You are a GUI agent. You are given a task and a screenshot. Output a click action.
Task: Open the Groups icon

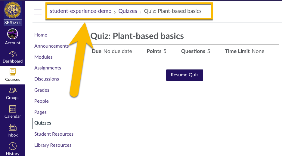tap(13, 90)
